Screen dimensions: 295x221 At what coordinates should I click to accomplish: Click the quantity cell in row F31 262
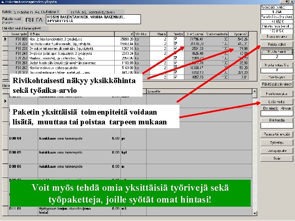(159, 68)
